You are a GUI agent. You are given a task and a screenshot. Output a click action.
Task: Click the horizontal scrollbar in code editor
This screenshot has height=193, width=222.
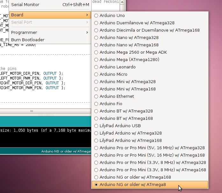point(45,111)
